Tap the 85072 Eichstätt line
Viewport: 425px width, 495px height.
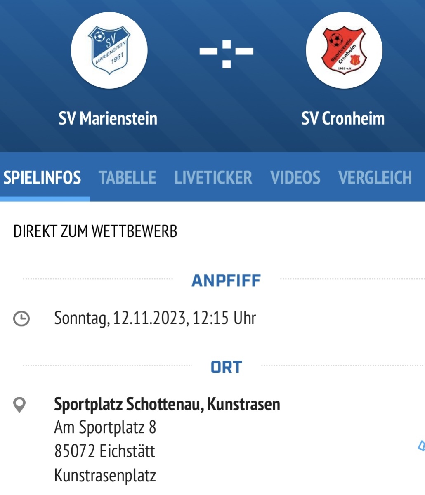[x=105, y=451]
